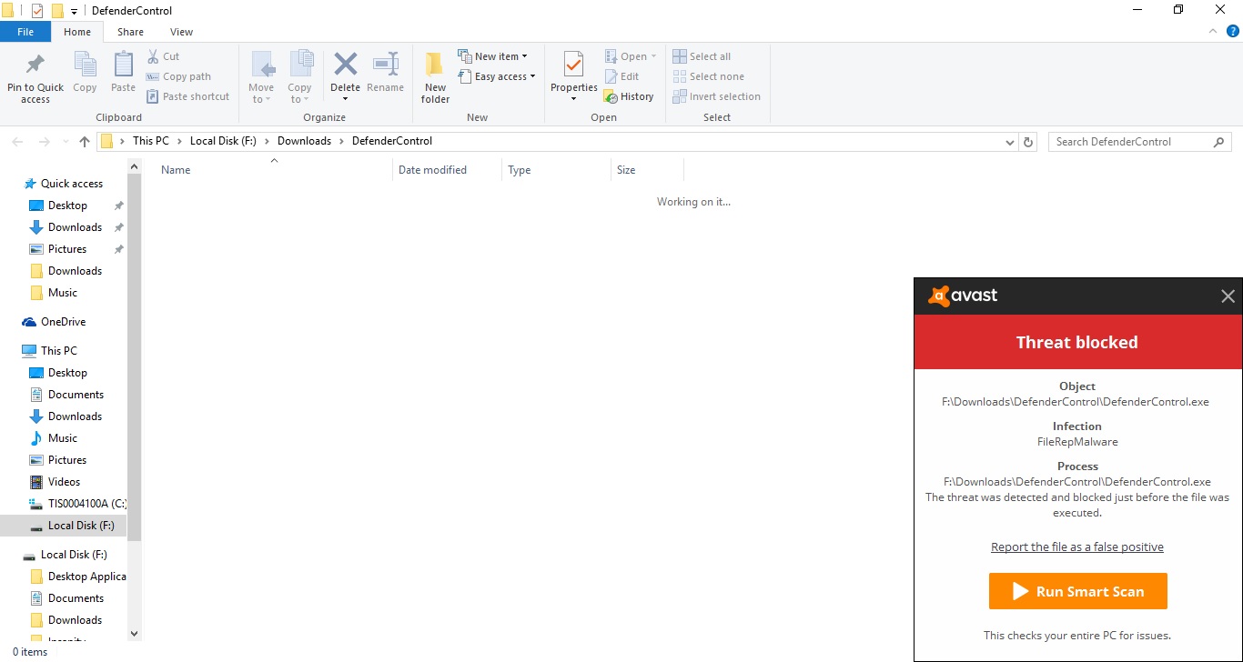Rename the selected item
This screenshot has height=662, width=1243.
point(385,73)
